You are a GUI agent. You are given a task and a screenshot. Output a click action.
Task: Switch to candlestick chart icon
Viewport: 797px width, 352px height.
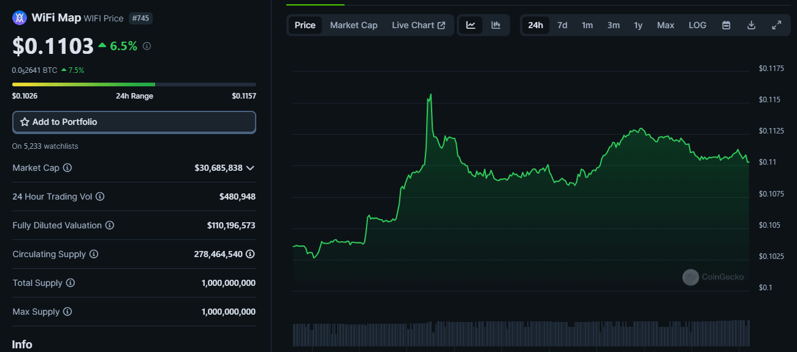coord(496,25)
